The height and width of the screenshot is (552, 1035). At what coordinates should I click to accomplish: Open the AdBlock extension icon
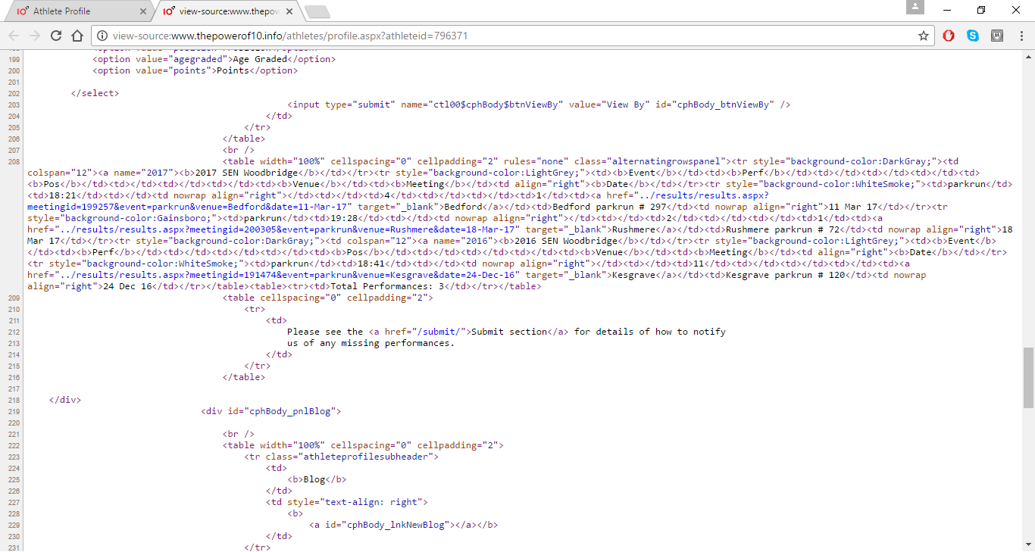[949, 36]
